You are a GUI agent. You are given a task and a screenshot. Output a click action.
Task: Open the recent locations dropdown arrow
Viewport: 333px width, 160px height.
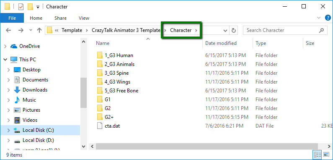click(31, 30)
